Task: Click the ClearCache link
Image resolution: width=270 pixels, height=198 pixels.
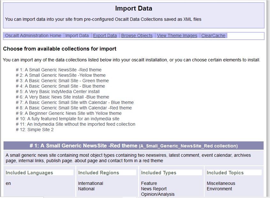Action: coord(213,36)
